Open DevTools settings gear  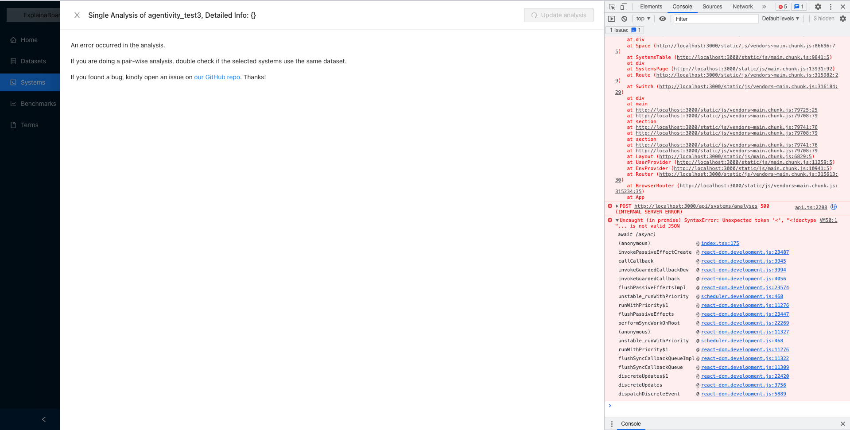[x=817, y=6]
